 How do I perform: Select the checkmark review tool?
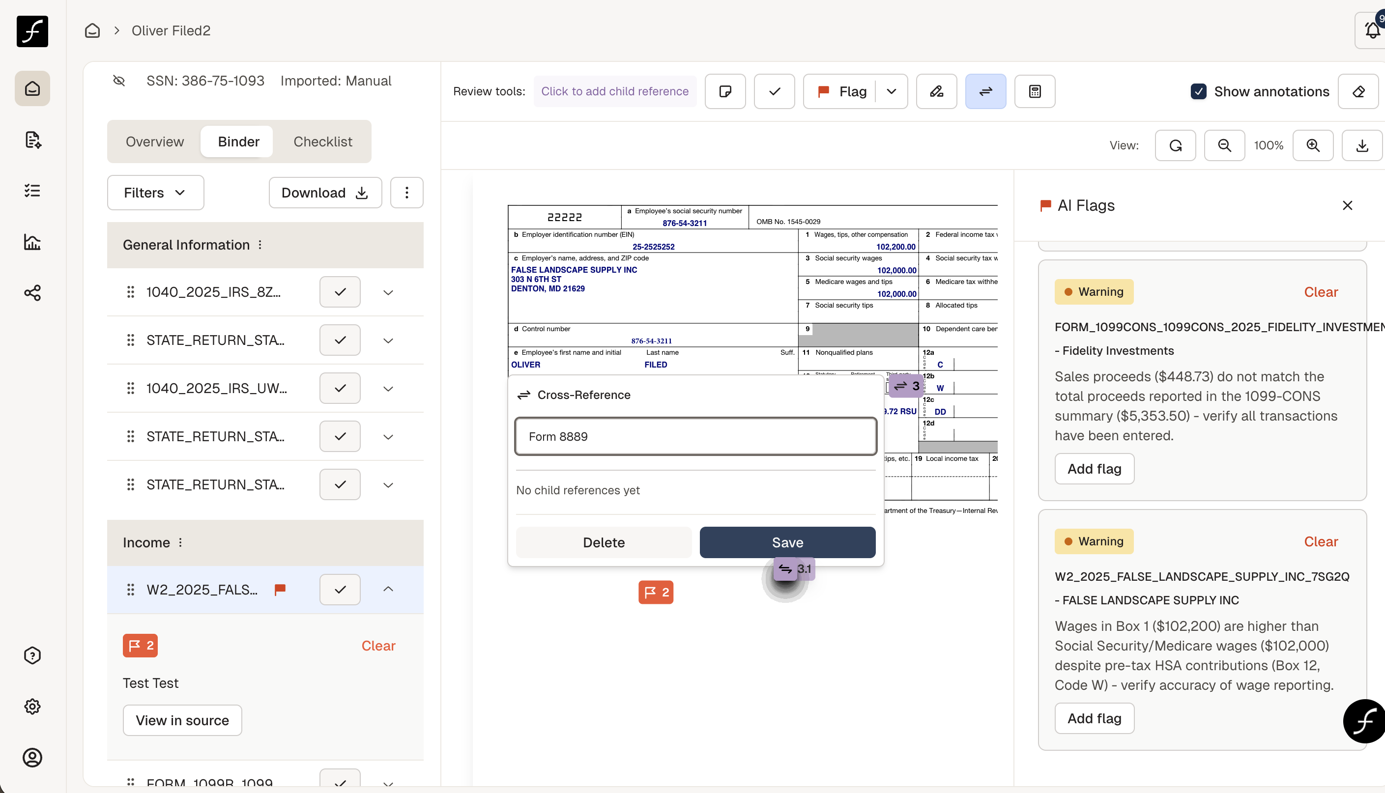tap(774, 91)
